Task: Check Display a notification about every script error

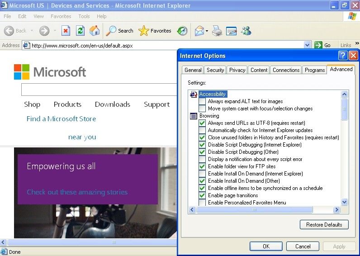Action: tap(202, 159)
